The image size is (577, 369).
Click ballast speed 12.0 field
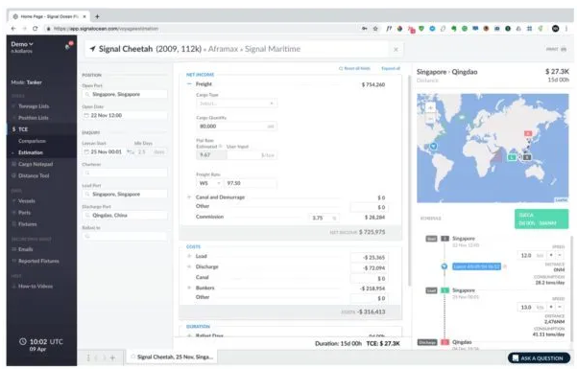(531, 255)
